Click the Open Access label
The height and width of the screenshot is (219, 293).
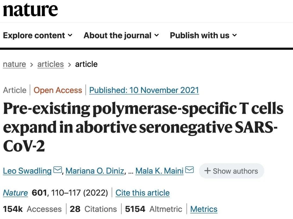pyautogui.click(x=58, y=90)
